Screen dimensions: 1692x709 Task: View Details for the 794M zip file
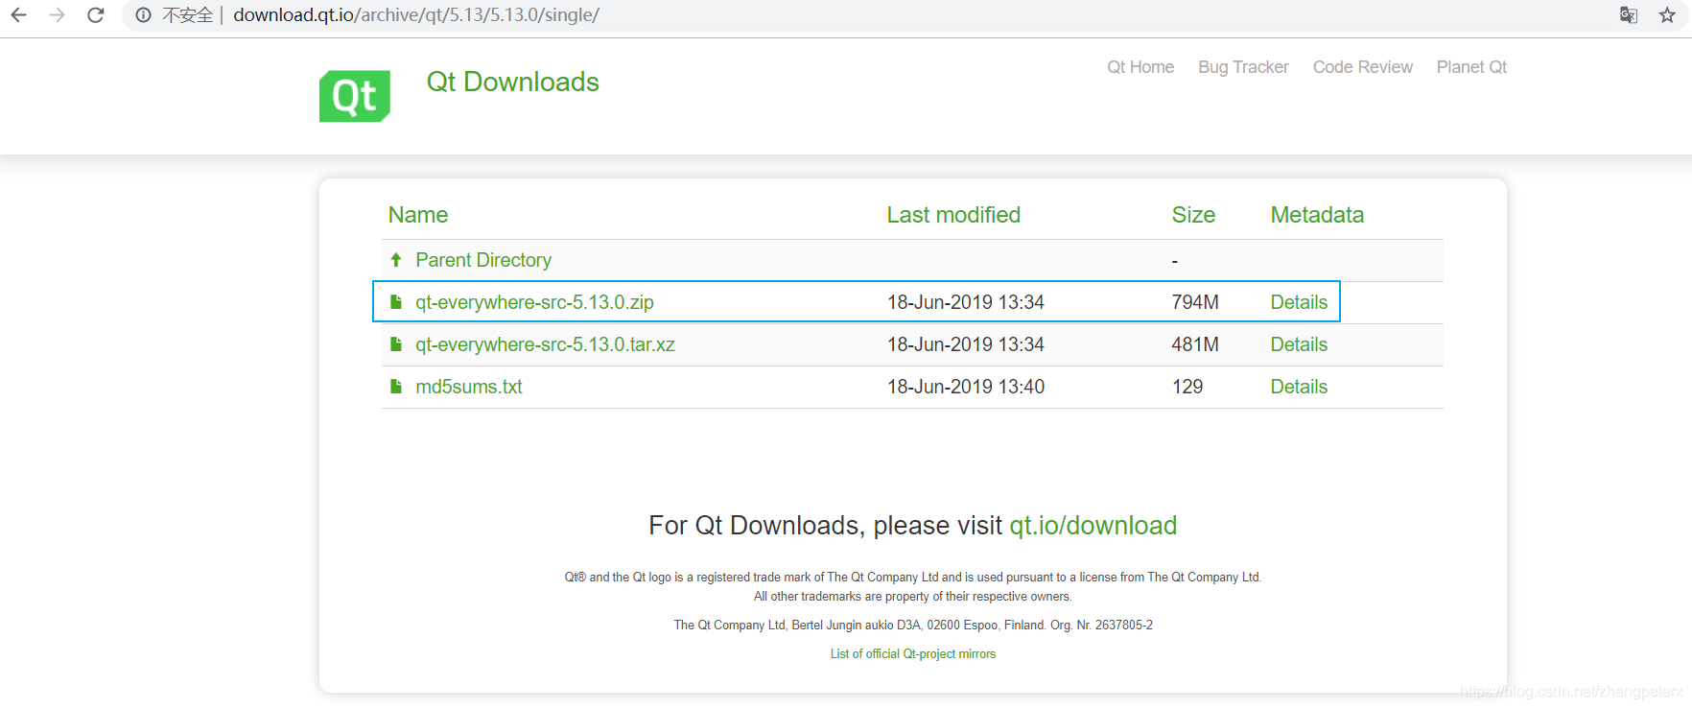coord(1299,302)
